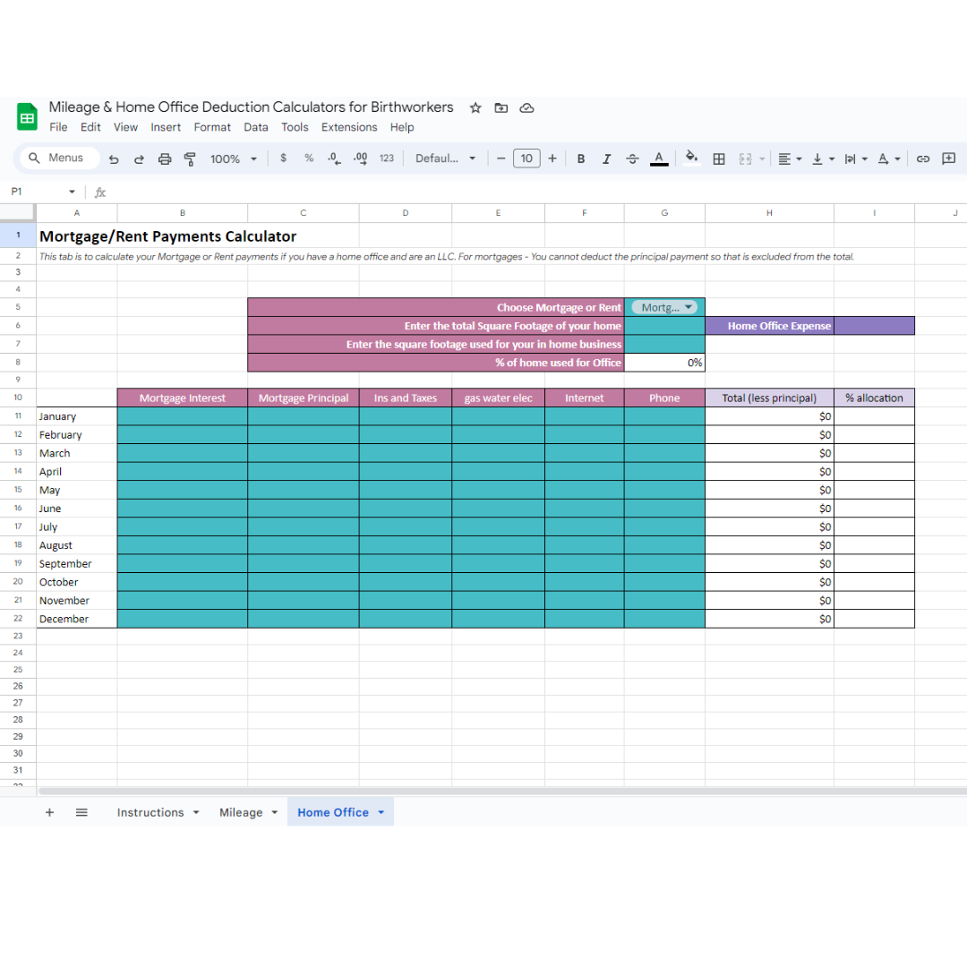
Task: Open the File menu
Action: (x=58, y=127)
